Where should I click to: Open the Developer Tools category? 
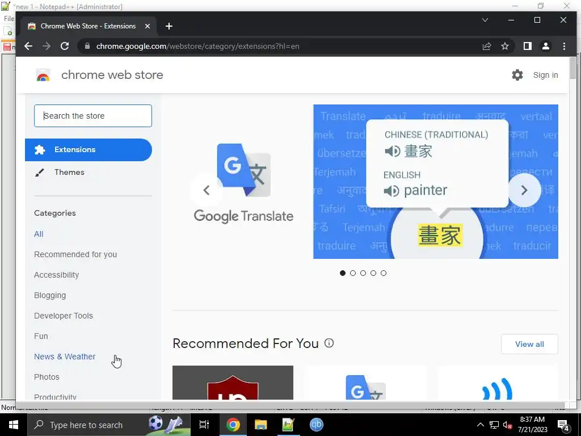tap(64, 316)
